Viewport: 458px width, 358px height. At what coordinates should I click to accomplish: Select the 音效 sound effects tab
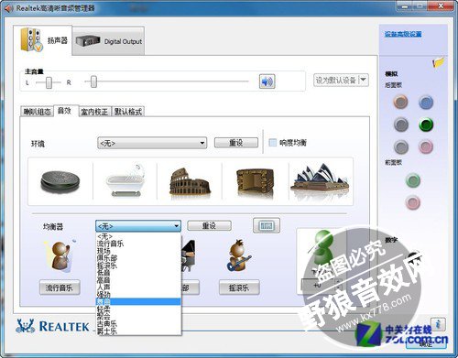click(x=65, y=111)
